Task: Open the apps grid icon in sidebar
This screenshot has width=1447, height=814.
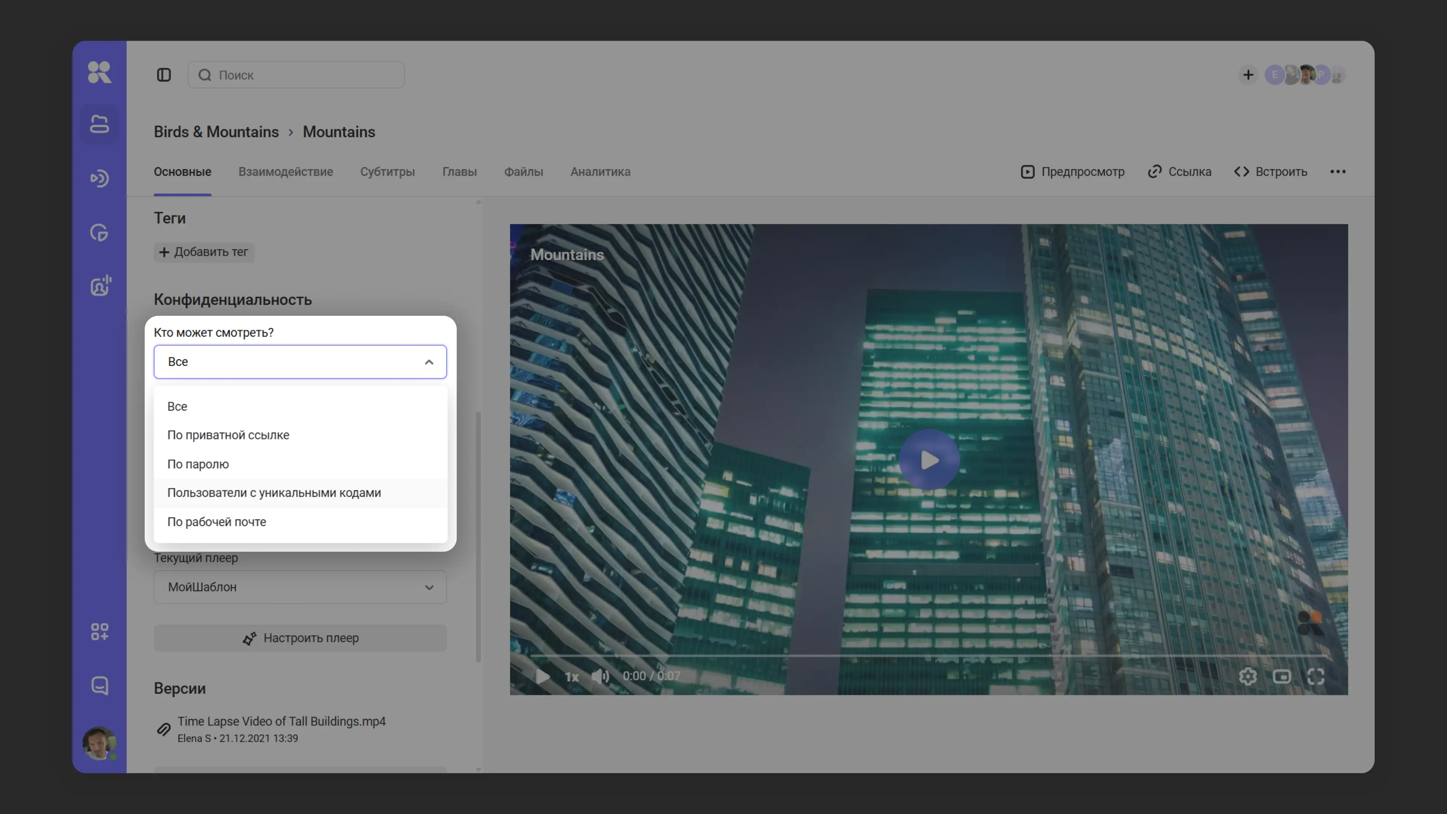Action: [99, 632]
